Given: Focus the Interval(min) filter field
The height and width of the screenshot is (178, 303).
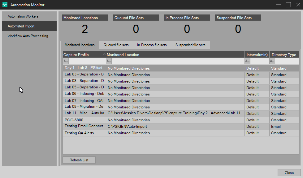Looking at the screenshot, I should point(260,61).
